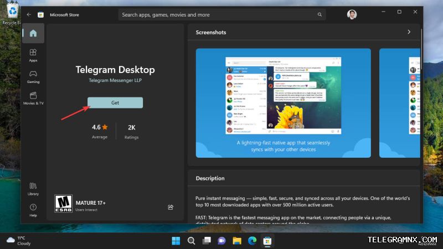
Task: Open the first Telegram screenshot thumbnail
Action: [283, 103]
